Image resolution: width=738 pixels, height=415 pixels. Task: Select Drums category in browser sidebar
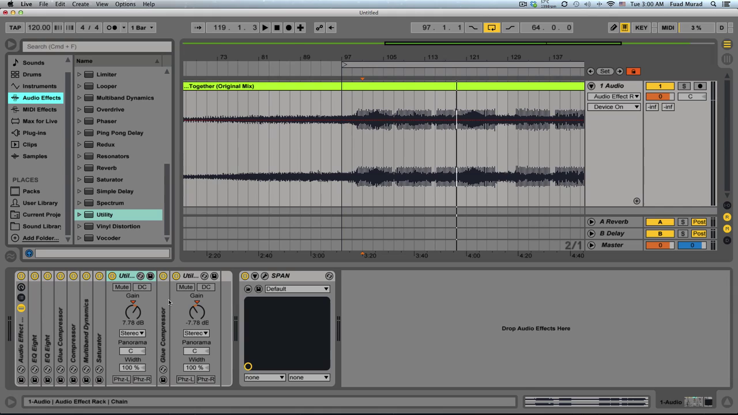coord(32,74)
